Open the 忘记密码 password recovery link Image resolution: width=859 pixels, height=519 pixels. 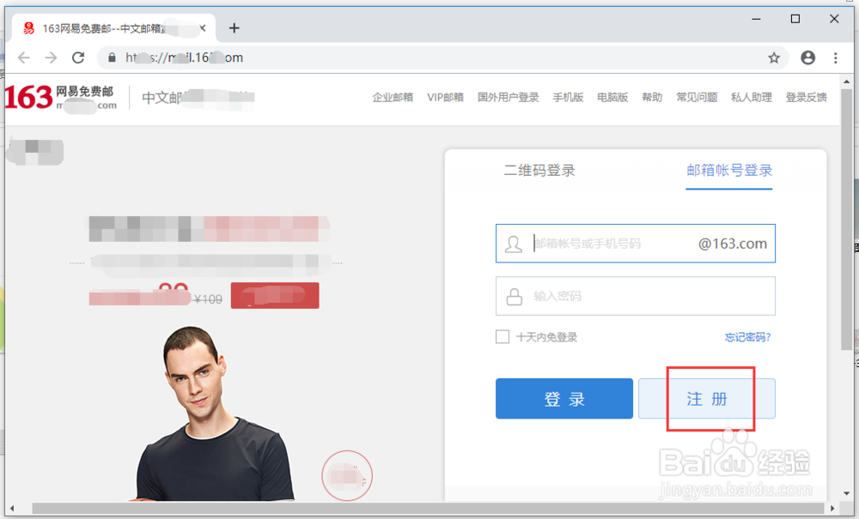tap(746, 337)
